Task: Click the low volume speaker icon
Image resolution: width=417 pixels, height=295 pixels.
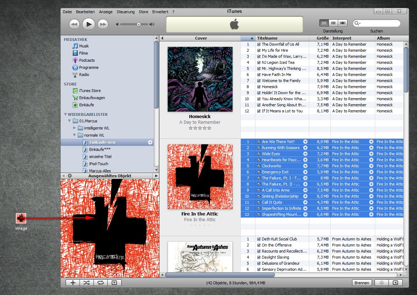Action: tap(117, 25)
